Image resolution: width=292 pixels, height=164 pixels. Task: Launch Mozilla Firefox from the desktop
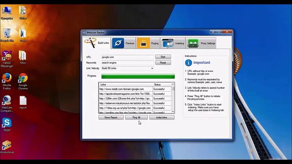(x=7, y=81)
